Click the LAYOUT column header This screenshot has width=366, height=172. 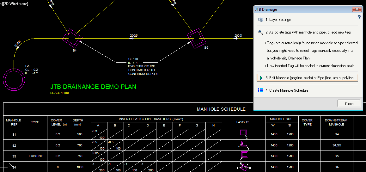point(242,122)
